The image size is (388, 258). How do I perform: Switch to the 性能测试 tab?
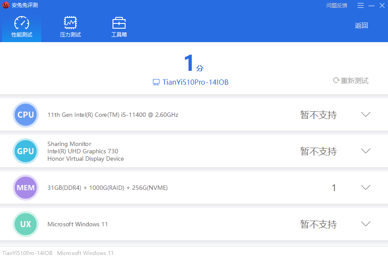click(x=22, y=27)
